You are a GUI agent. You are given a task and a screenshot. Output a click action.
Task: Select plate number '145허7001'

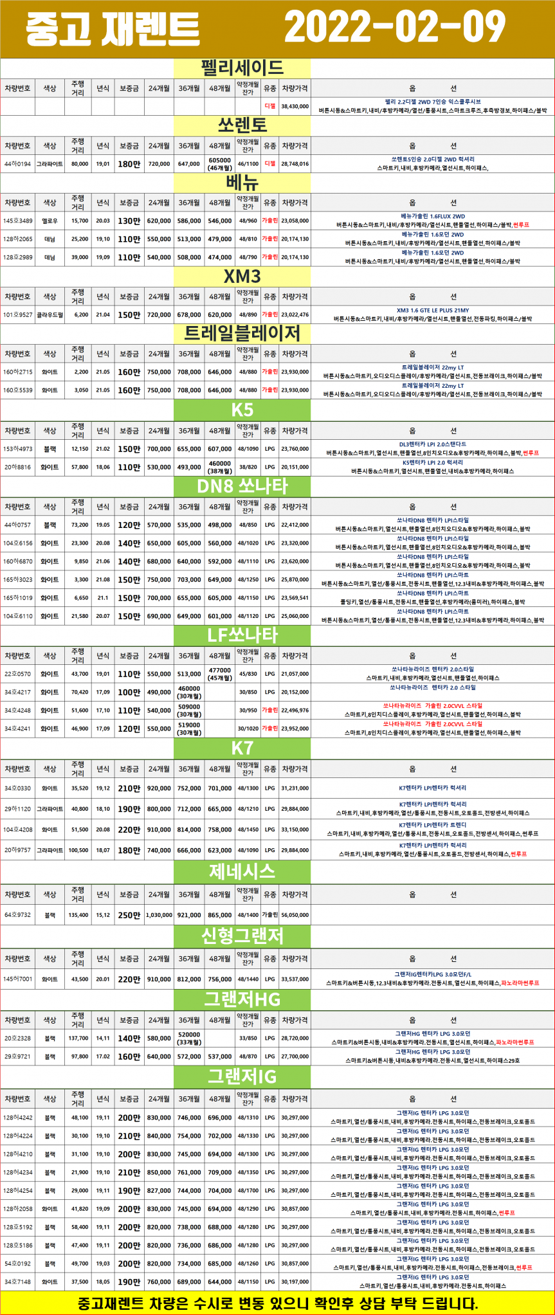pos(17,979)
